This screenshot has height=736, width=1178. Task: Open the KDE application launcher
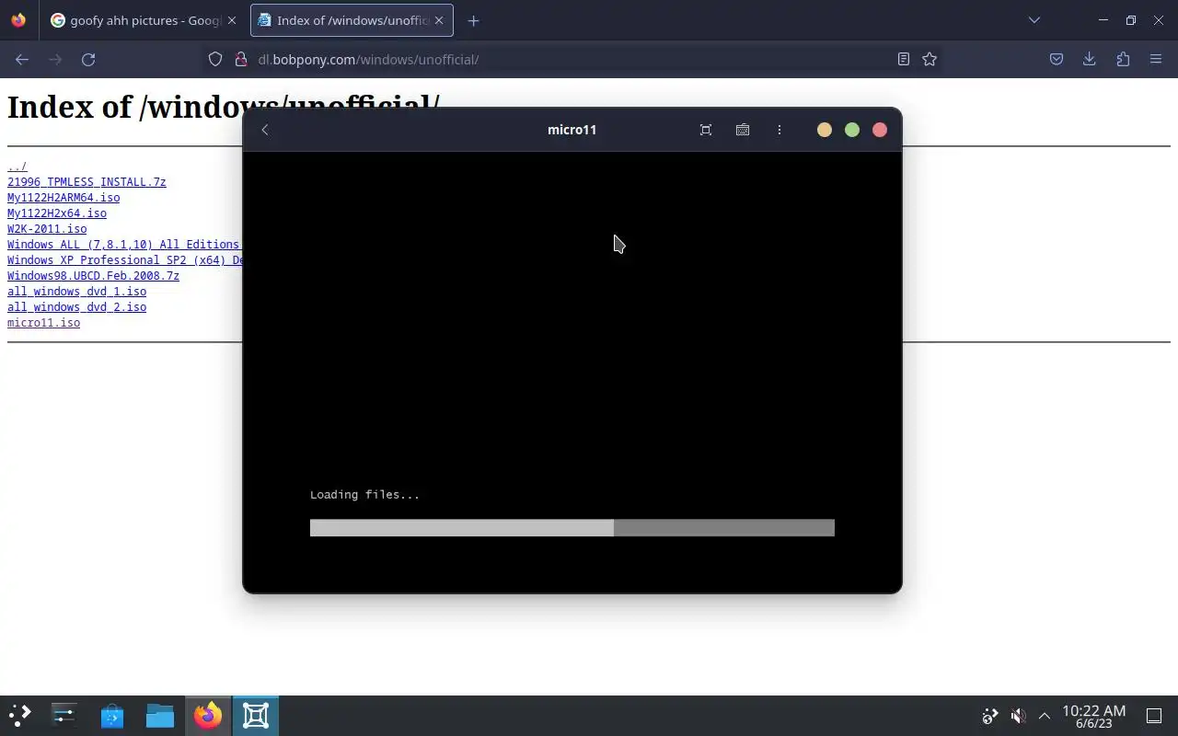click(x=20, y=716)
